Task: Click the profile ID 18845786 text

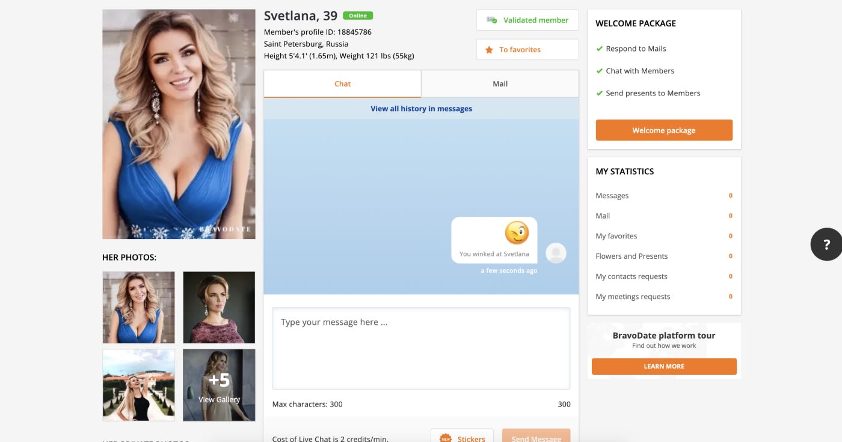Action: click(x=318, y=32)
